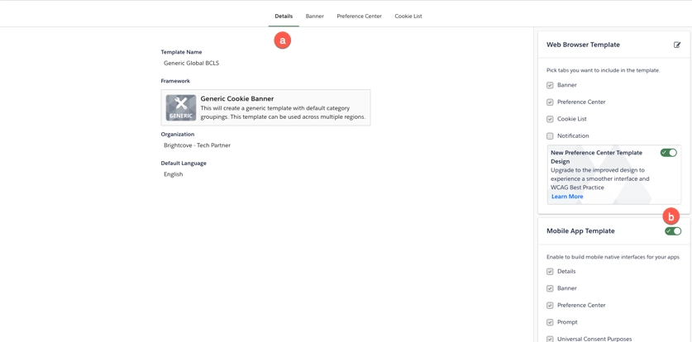The image size is (692, 342).
Task: Uncheck the Prompt checkbox
Action: click(x=550, y=322)
